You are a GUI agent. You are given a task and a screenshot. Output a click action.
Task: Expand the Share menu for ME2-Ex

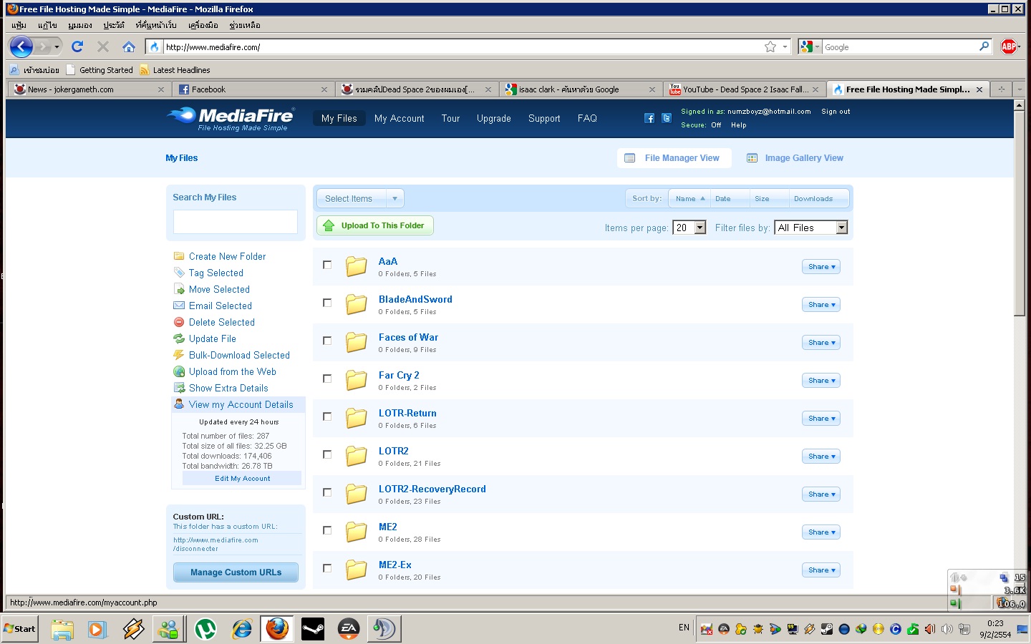click(x=821, y=570)
